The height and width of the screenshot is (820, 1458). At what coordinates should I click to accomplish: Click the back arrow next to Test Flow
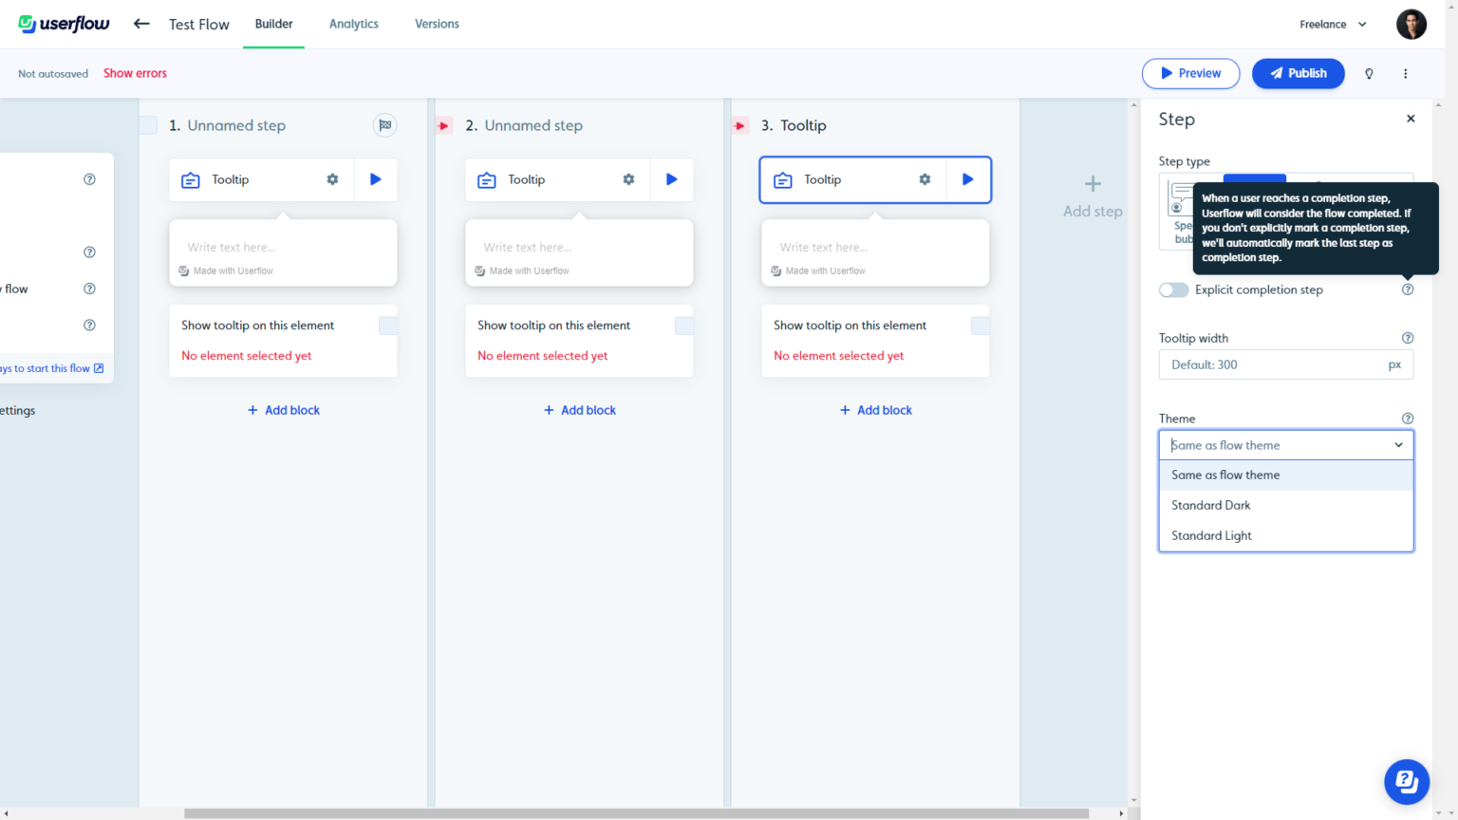140,24
